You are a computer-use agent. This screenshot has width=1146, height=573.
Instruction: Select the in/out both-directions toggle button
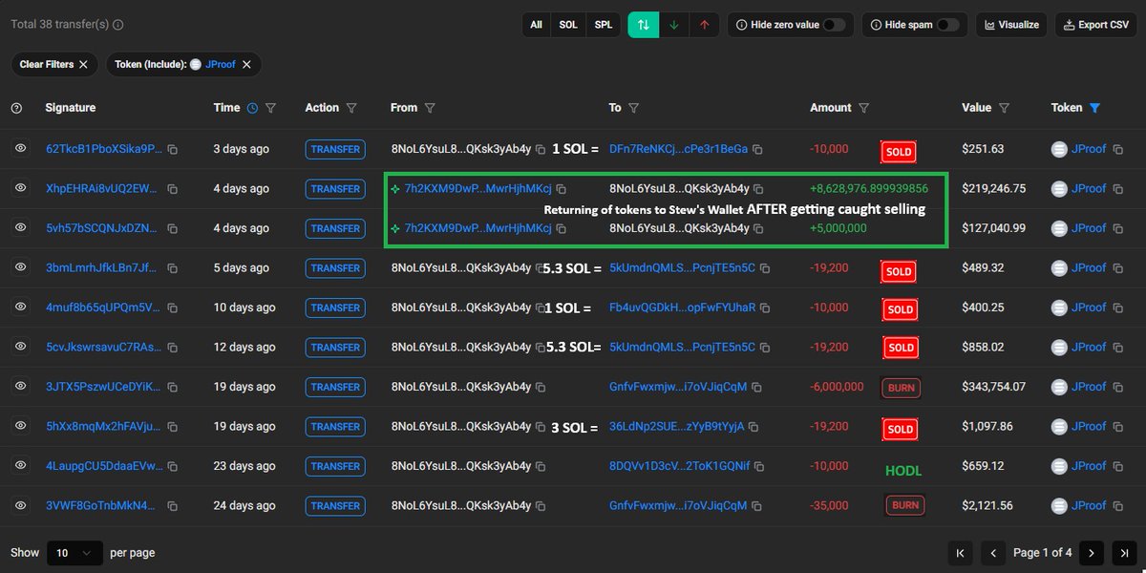[x=644, y=25]
